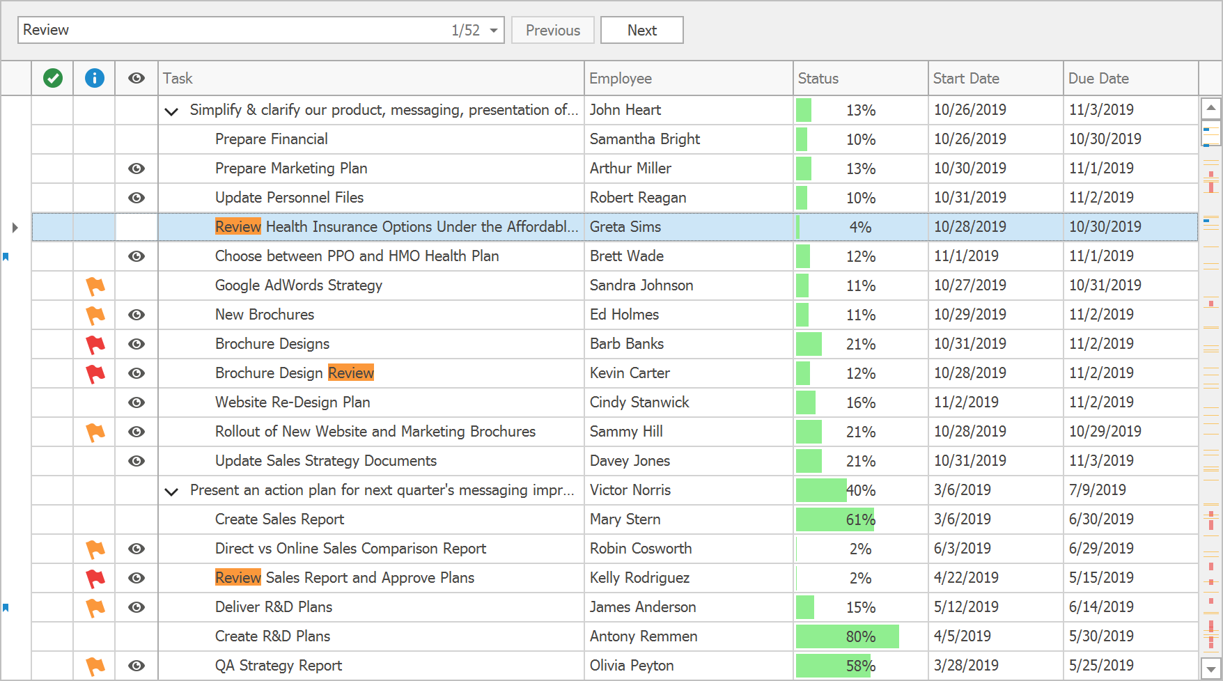Click the 80% progress bar for Create R&D Plans
This screenshot has height=681, width=1223.
(x=847, y=636)
